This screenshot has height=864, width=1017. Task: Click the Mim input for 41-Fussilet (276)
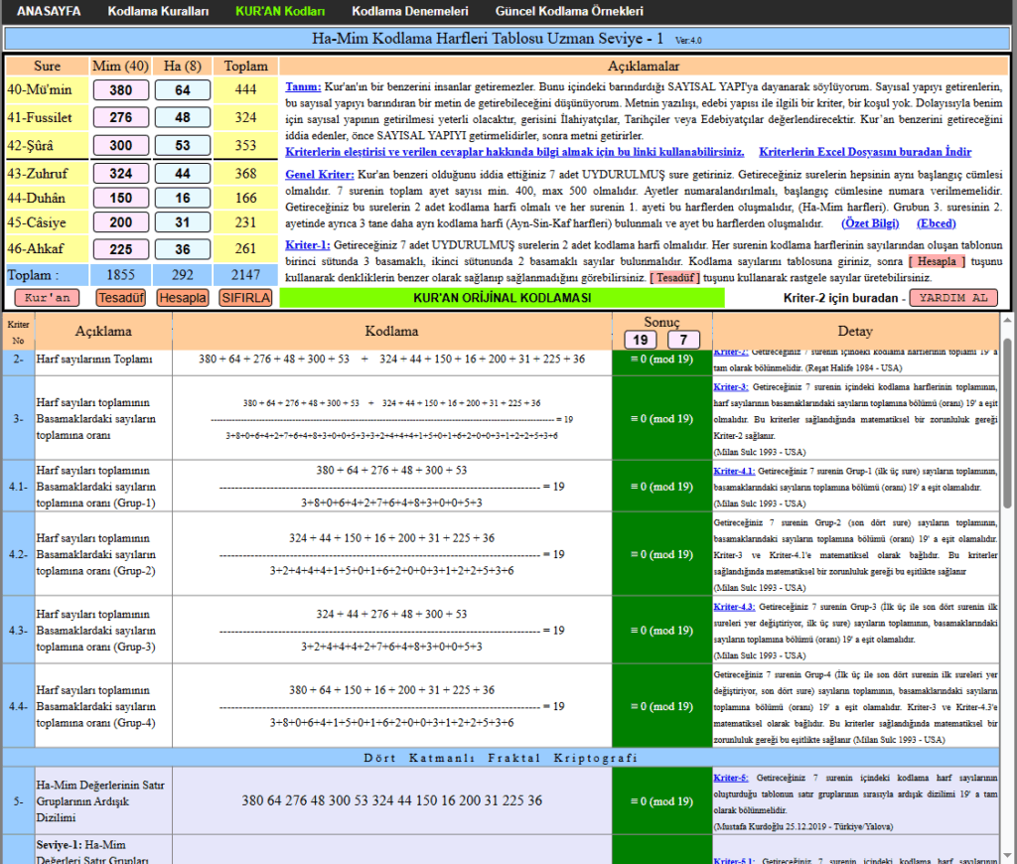click(x=120, y=117)
